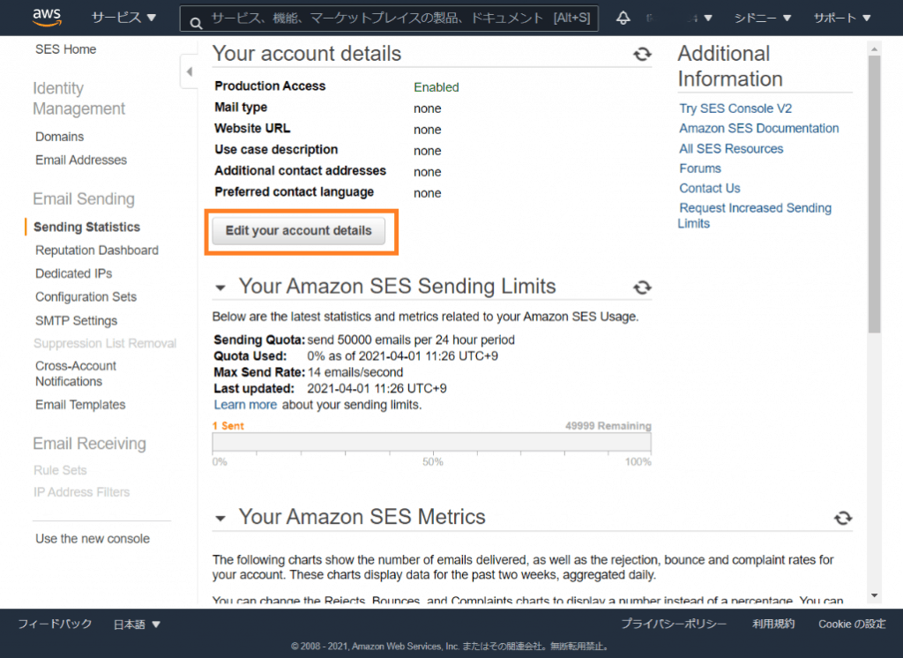Image resolution: width=903 pixels, height=658 pixels.
Task: Open Email Templates
Action: 80,405
